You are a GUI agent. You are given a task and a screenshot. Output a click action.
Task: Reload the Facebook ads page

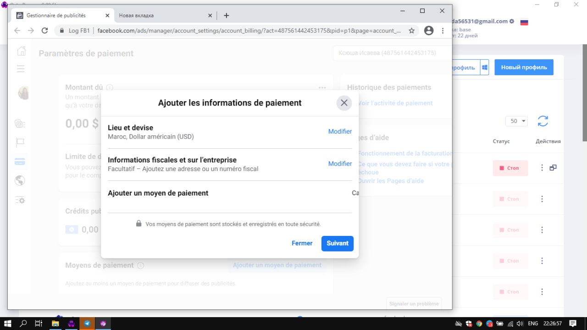(x=44, y=31)
